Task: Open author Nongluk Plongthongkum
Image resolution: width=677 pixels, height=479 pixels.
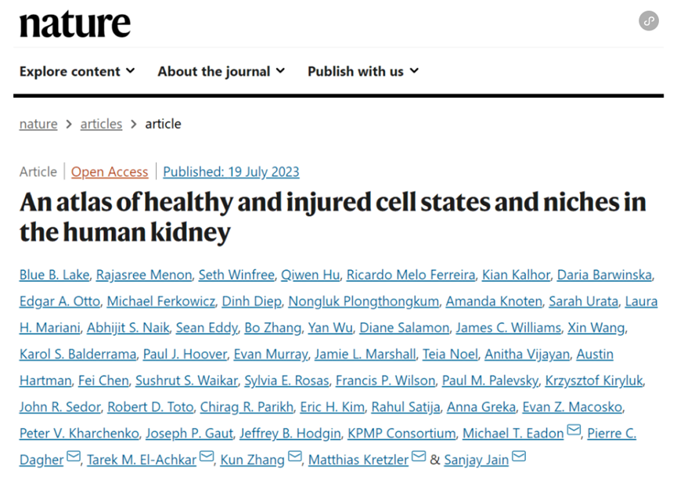Action: [363, 301]
